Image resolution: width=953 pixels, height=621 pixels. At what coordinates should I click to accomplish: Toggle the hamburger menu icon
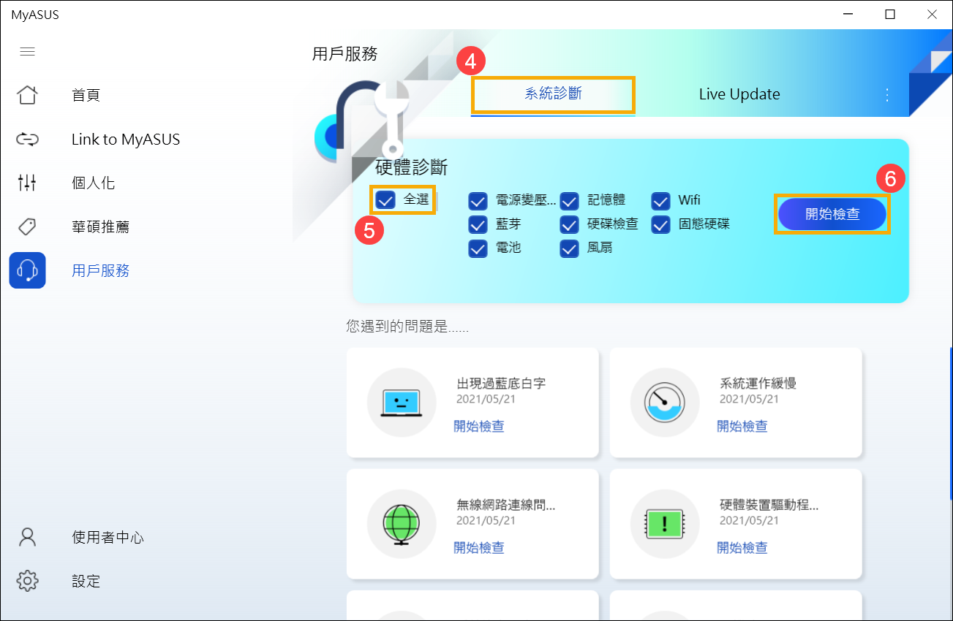[x=28, y=52]
